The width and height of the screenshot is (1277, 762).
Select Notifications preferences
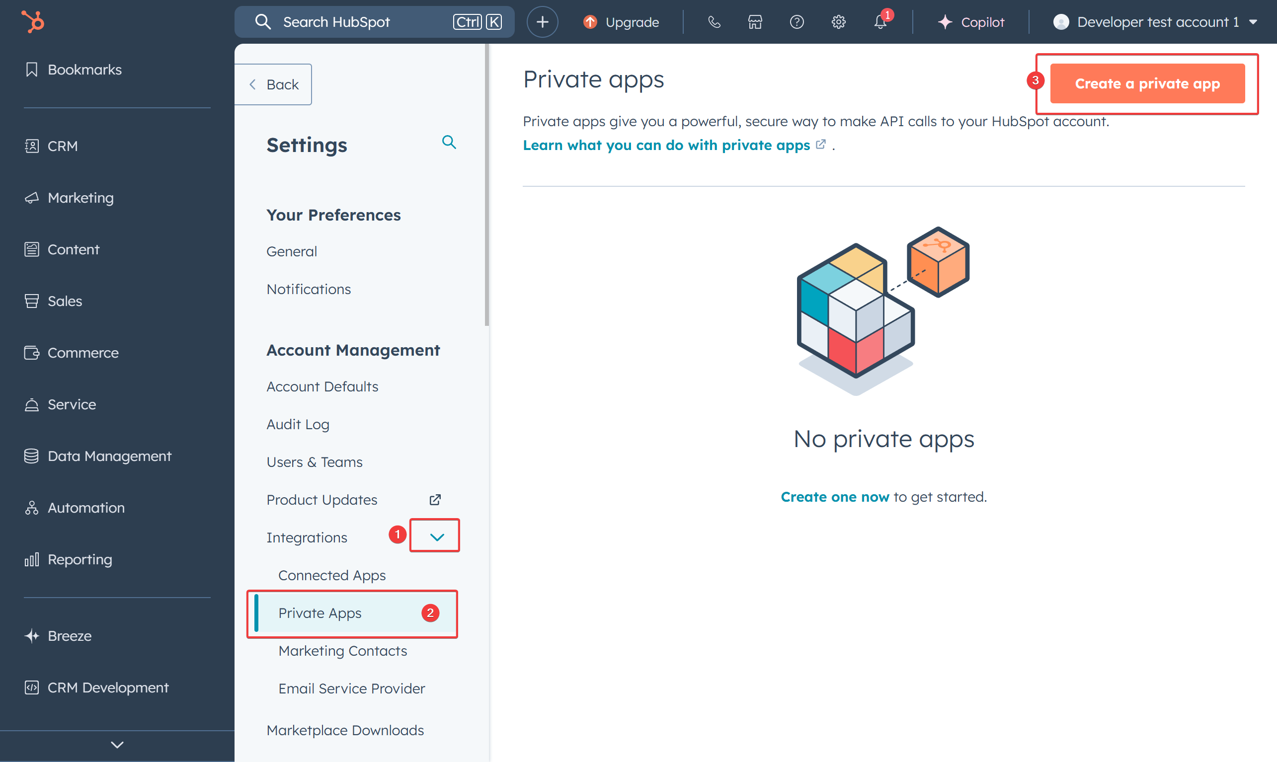point(309,290)
